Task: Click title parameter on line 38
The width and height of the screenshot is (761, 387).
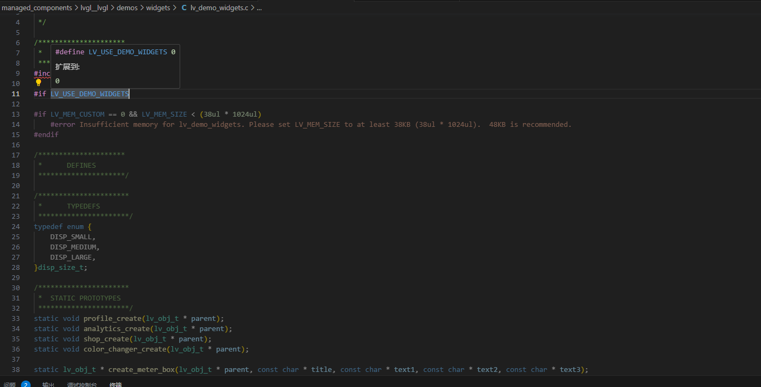Action: coord(322,369)
